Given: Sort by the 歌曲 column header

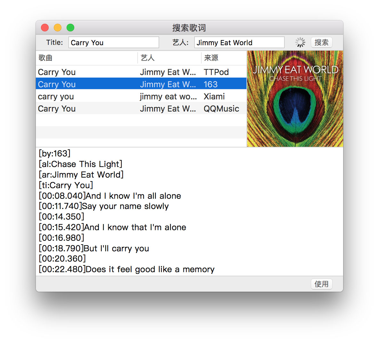Looking at the screenshot, I should coord(86,58).
